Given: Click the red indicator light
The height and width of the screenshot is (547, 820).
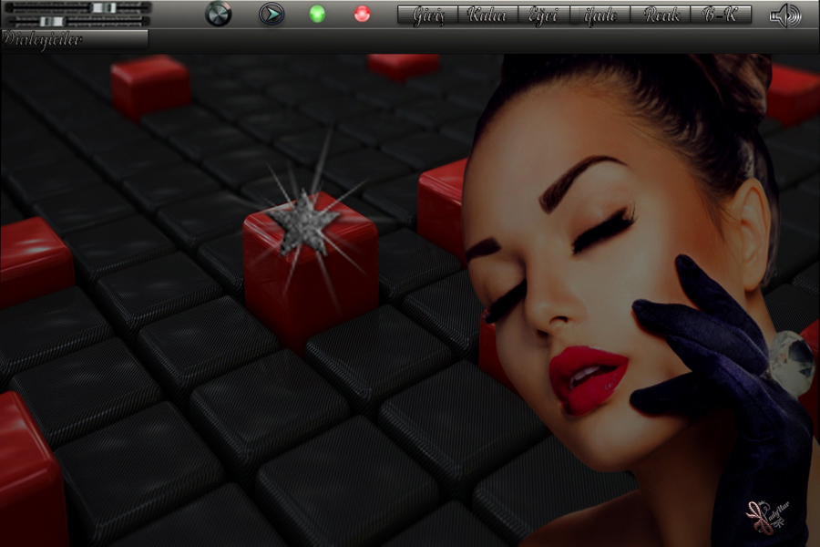Looking at the screenshot, I should 362,15.
